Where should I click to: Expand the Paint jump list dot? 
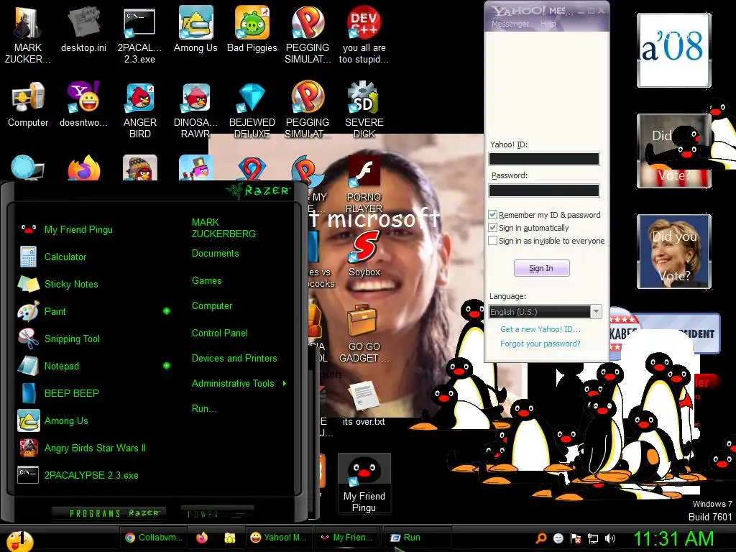pyautogui.click(x=167, y=310)
